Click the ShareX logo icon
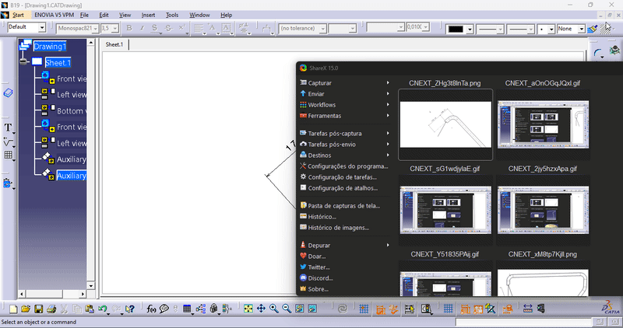This screenshot has height=328, width=623. click(303, 68)
